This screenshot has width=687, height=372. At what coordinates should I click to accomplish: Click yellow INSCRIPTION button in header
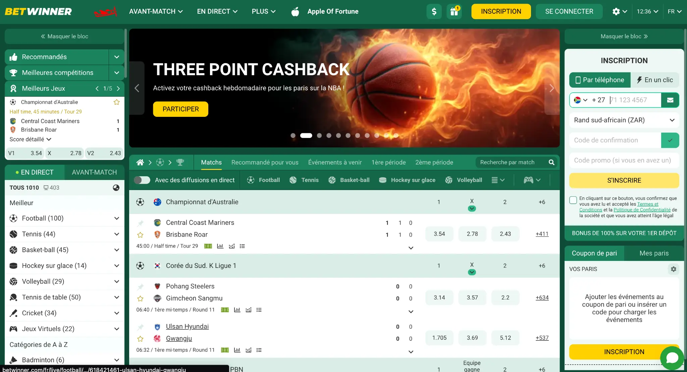coord(501,11)
